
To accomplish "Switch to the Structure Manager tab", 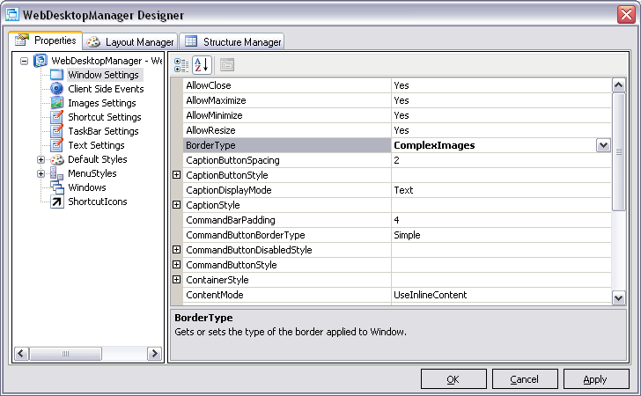I will [232, 41].
